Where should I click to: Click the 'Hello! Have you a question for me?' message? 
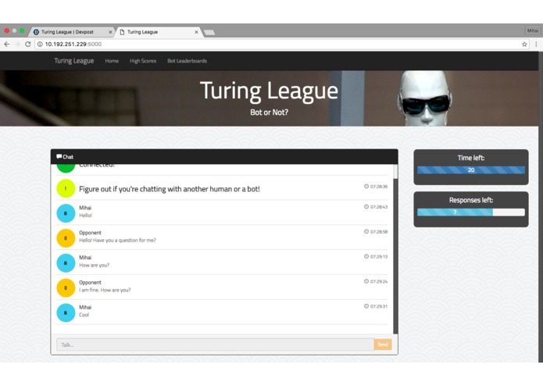point(117,240)
